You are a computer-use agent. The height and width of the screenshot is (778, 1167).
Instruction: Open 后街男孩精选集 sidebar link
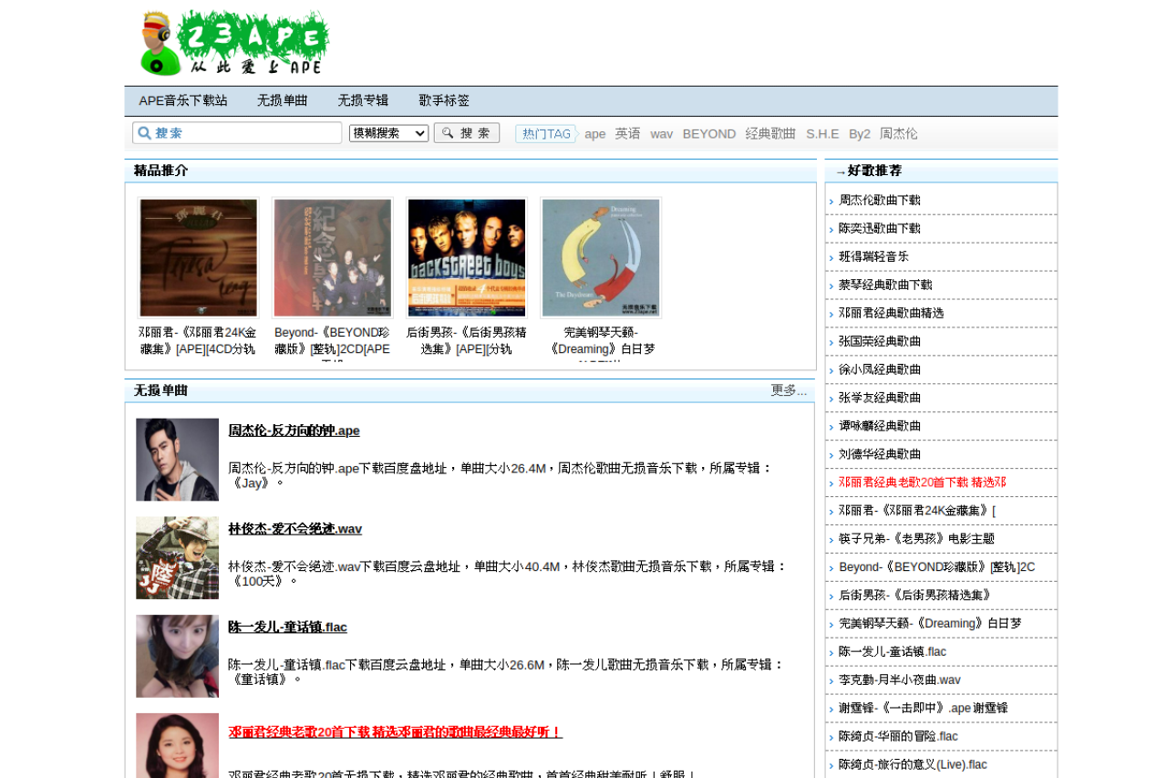(x=916, y=596)
